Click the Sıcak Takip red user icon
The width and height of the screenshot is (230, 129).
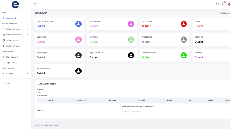click(x=184, y=24)
